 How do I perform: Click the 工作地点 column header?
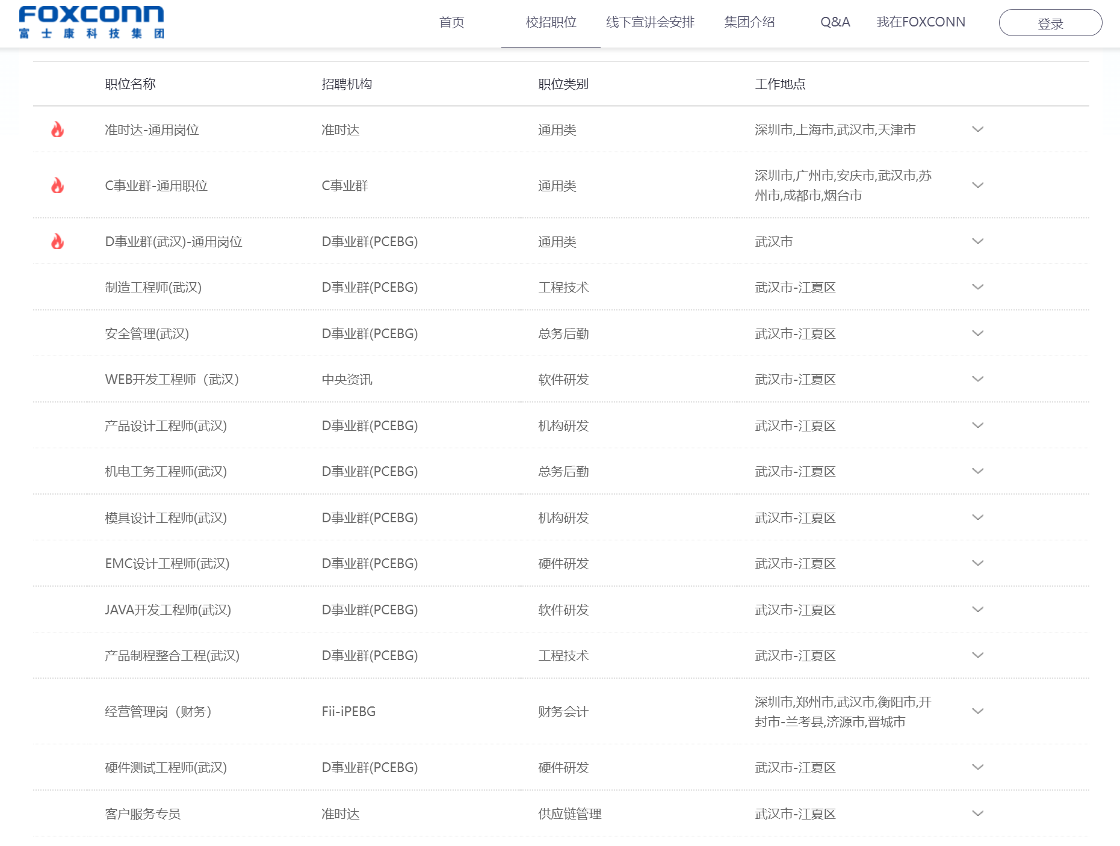[780, 84]
